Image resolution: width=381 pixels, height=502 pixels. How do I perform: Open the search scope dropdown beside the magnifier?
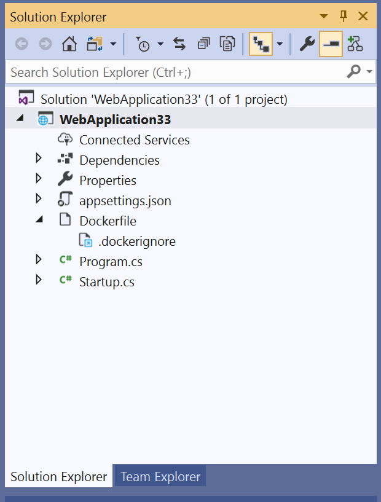(x=369, y=72)
